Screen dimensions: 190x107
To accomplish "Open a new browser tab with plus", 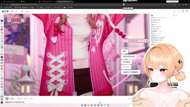I will [x=75, y=1].
